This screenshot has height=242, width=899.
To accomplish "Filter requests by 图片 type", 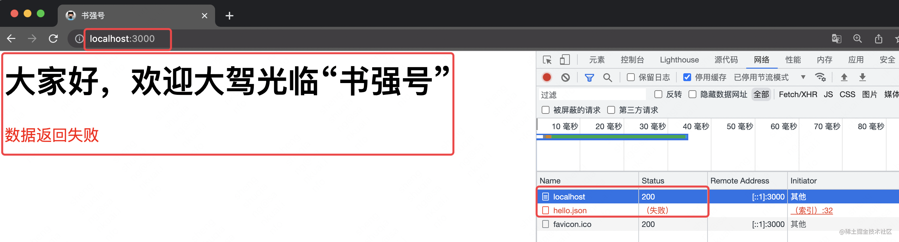I will 869,95.
